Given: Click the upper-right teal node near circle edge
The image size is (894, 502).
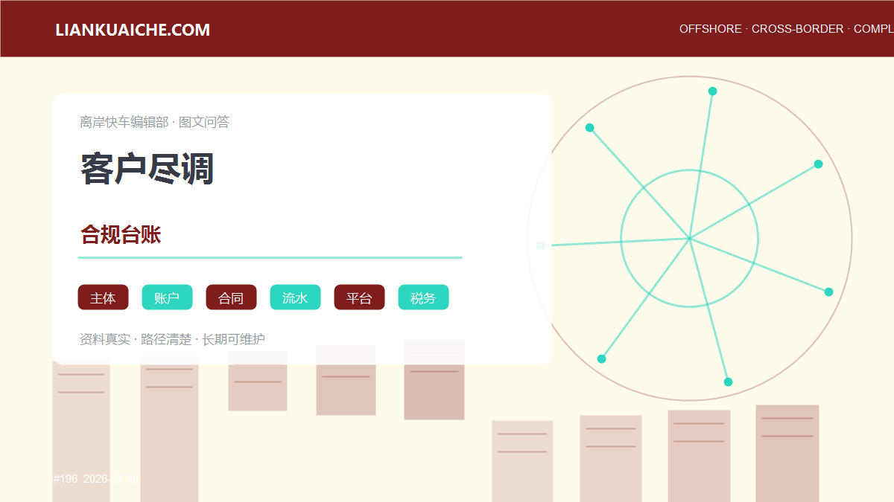Looking at the screenshot, I should click(818, 164).
